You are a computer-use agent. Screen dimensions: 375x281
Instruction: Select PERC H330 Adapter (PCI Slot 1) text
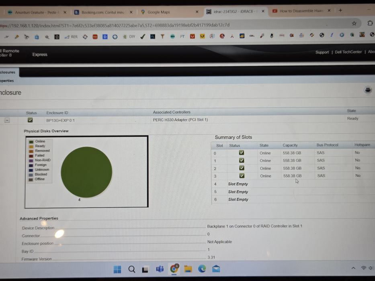tap(180, 120)
